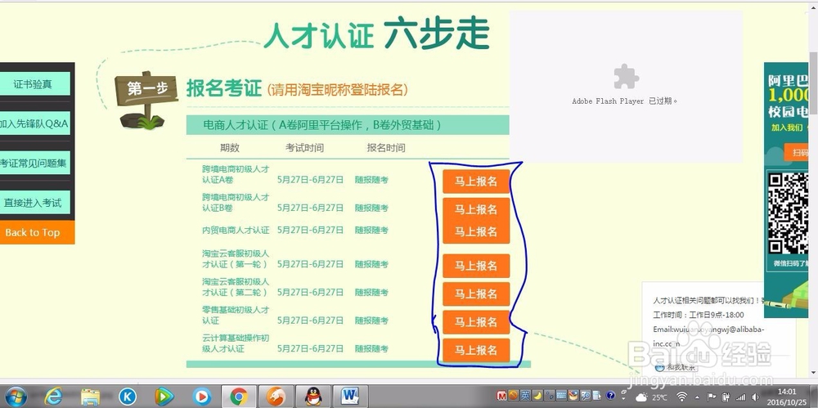Click the 报名时间 column header
The width and height of the screenshot is (818, 408).
tap(385, 148)
